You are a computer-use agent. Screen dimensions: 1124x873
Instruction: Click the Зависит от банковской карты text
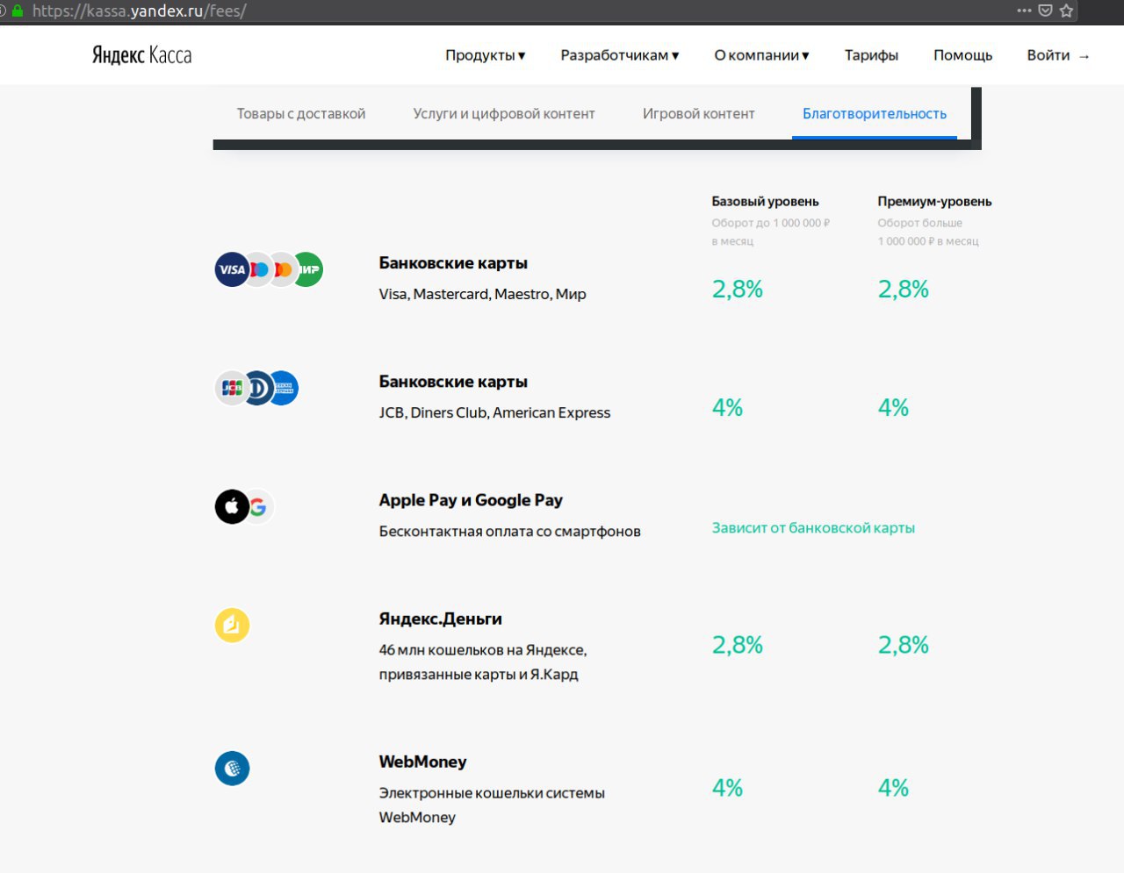click(813, 528)
